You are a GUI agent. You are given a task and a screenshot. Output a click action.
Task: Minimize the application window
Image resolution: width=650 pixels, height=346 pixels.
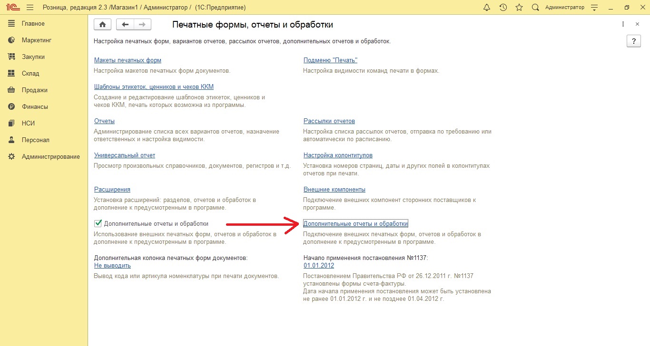[611, 8]
